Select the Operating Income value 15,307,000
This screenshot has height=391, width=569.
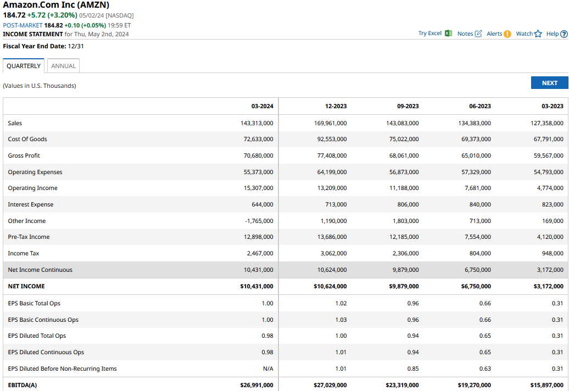pos(258,188)
